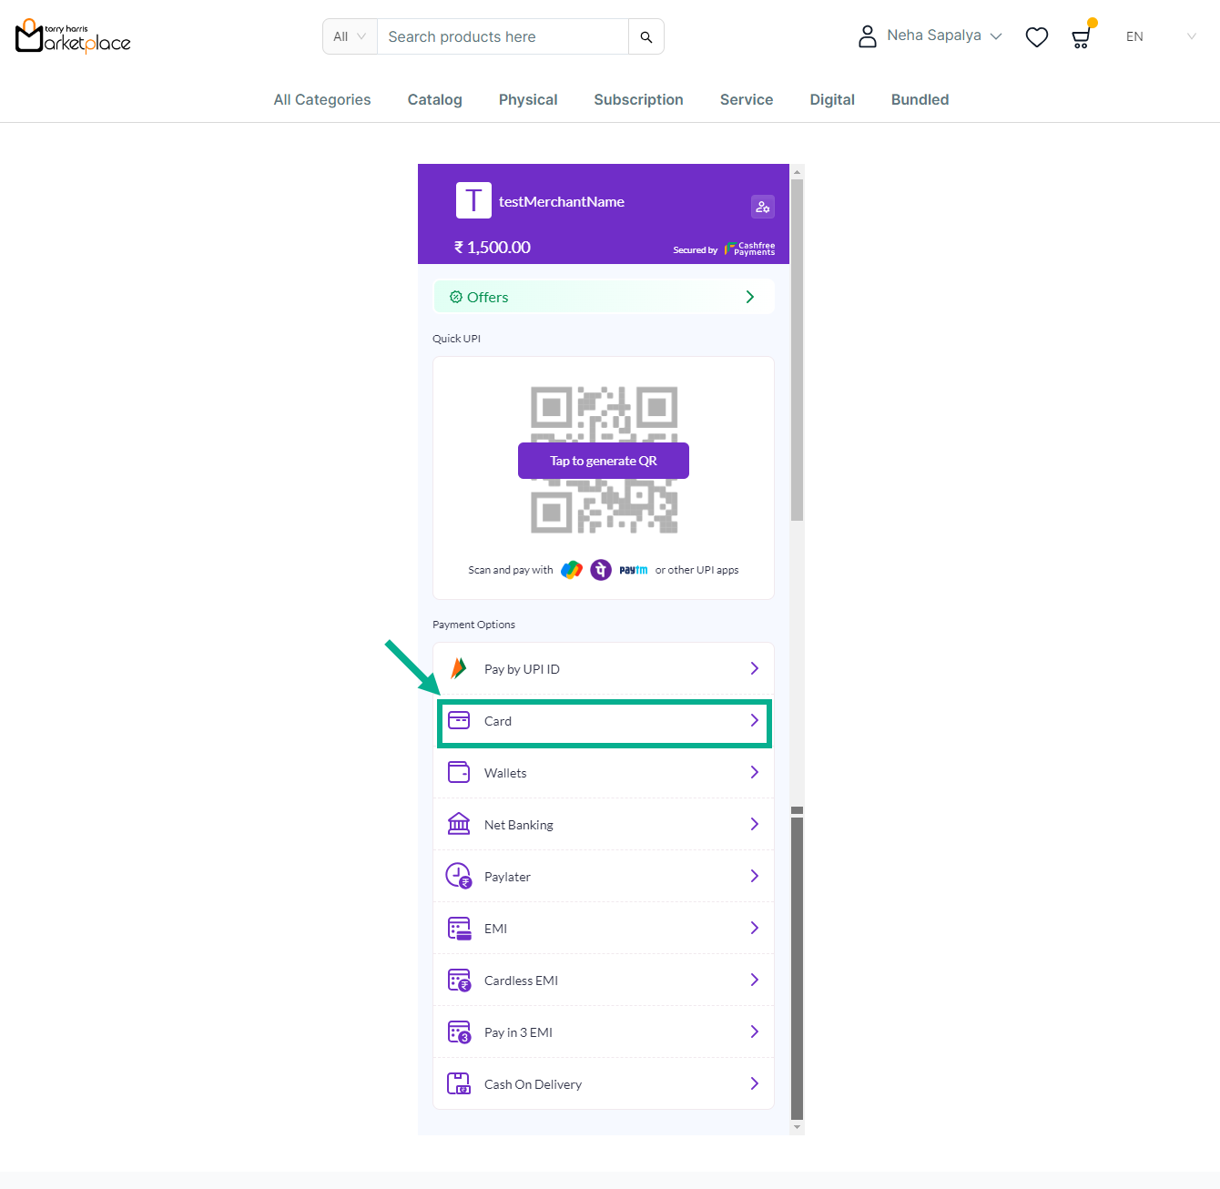
Task: Open the EN language dropdown
Action: coord(1160,37)
